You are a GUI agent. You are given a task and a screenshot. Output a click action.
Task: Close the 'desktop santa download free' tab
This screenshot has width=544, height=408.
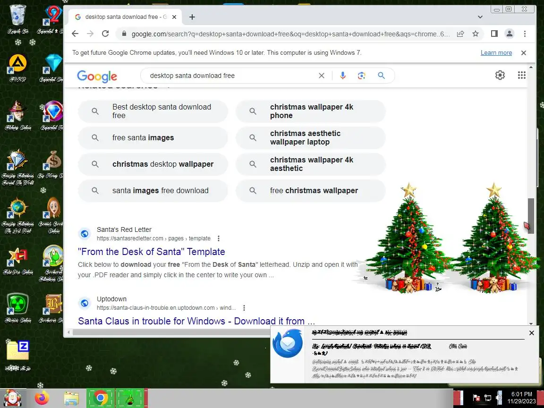[174, 17]
